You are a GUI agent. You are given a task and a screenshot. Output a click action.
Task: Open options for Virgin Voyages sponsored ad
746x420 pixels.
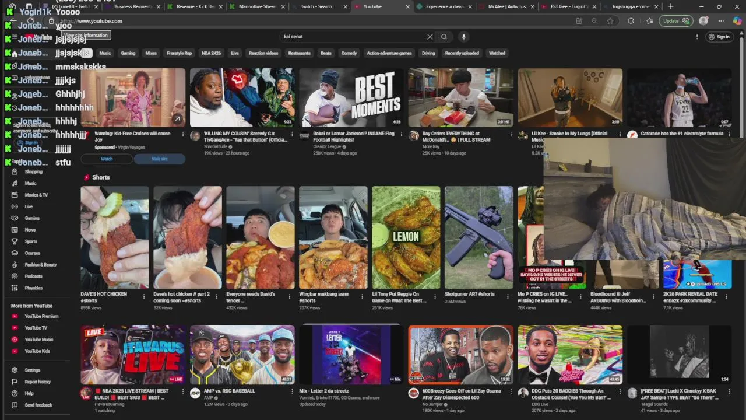[x=182, y=134]
